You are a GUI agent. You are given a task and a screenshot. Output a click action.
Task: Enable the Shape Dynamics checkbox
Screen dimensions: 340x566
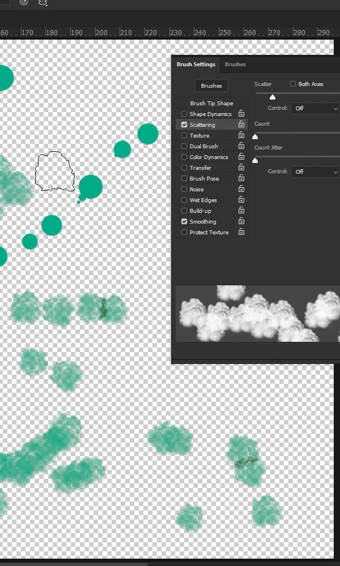(184, 114)
